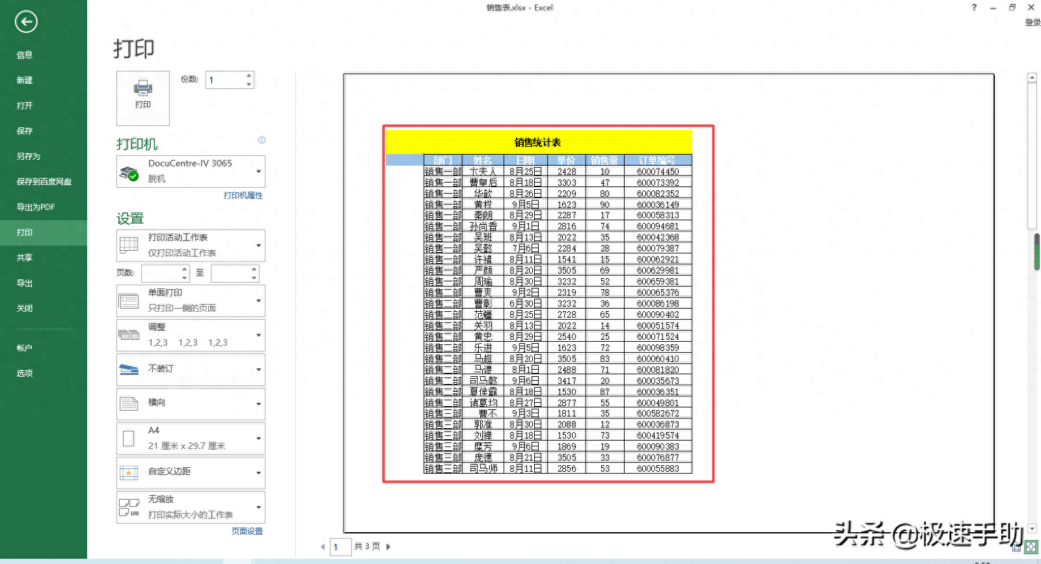
Task: Click current page number field
Action: (340, 547)
